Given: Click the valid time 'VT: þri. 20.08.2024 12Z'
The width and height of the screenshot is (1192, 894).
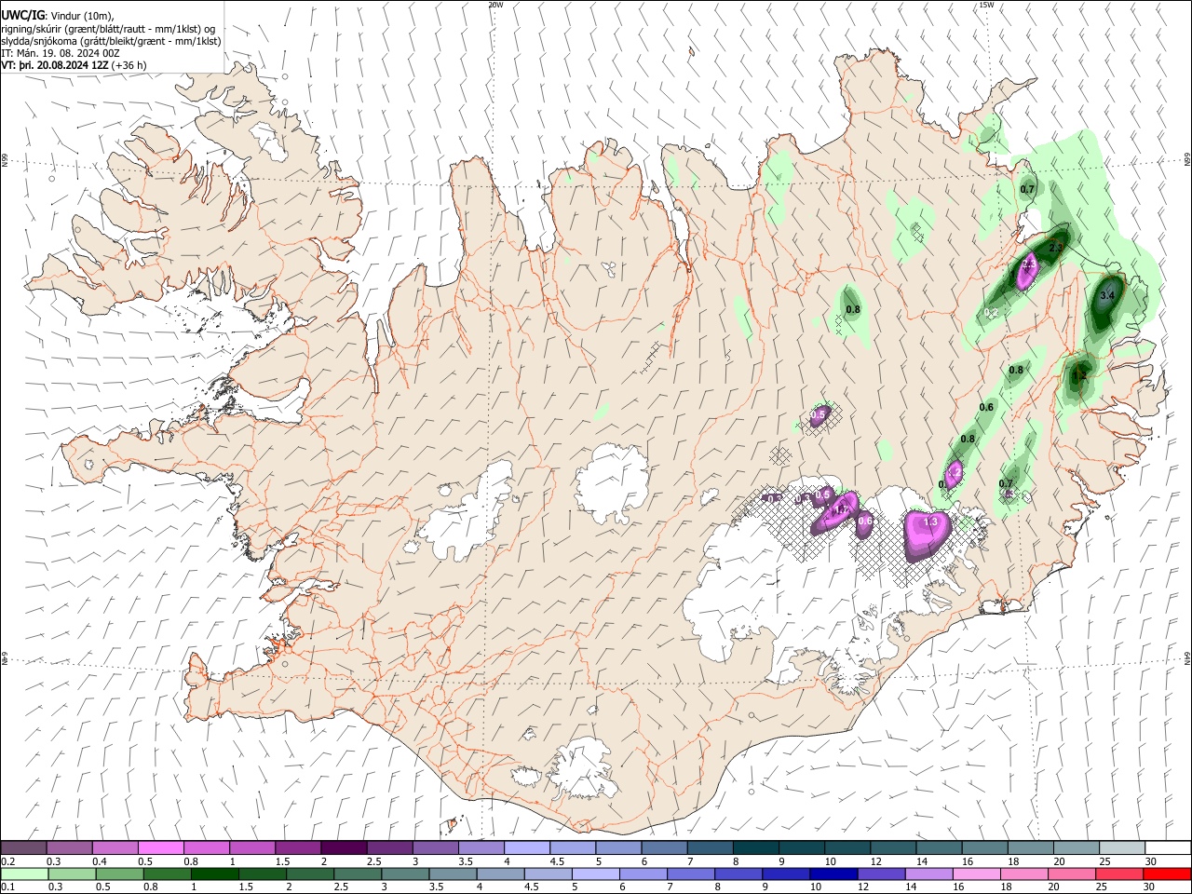Looking at the screenshot, I should pyautogui.click(x=54, y=65).
